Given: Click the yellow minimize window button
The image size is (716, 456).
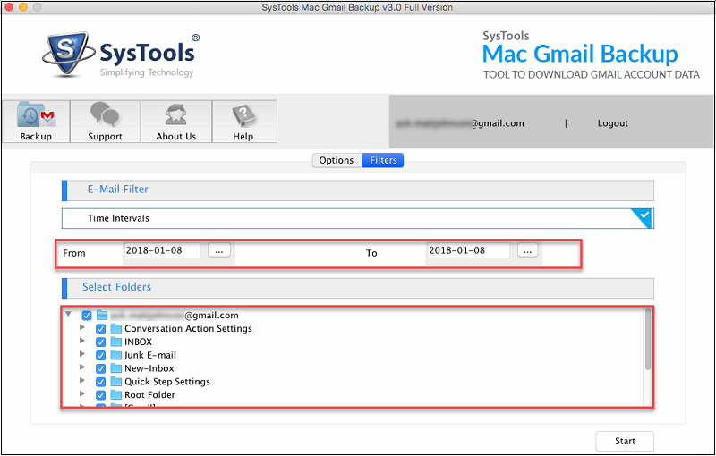Looking at the screenshot, I should click(23, 7).
